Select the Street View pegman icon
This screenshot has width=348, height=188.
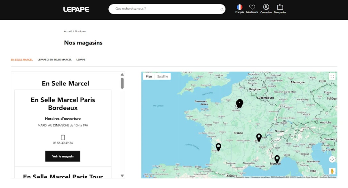coord(332,171)
